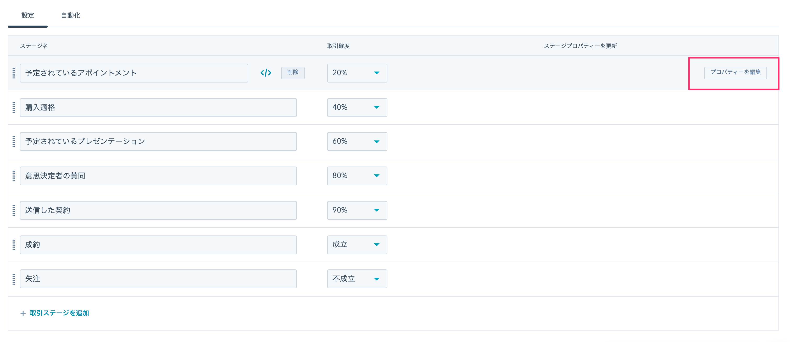This screenshot has width=790, height=342.
Task: Click drag handle of 予定されているプレゼンテーション row
Action: [14, 142]
